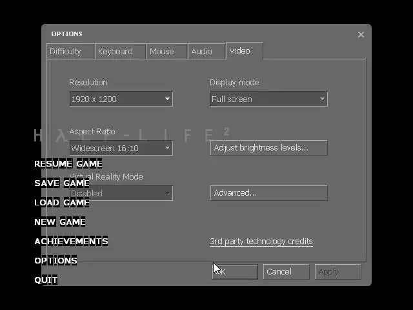Click the Cancel button
The height and width of the screenshot is (310, 413).
tap(286, 271)
